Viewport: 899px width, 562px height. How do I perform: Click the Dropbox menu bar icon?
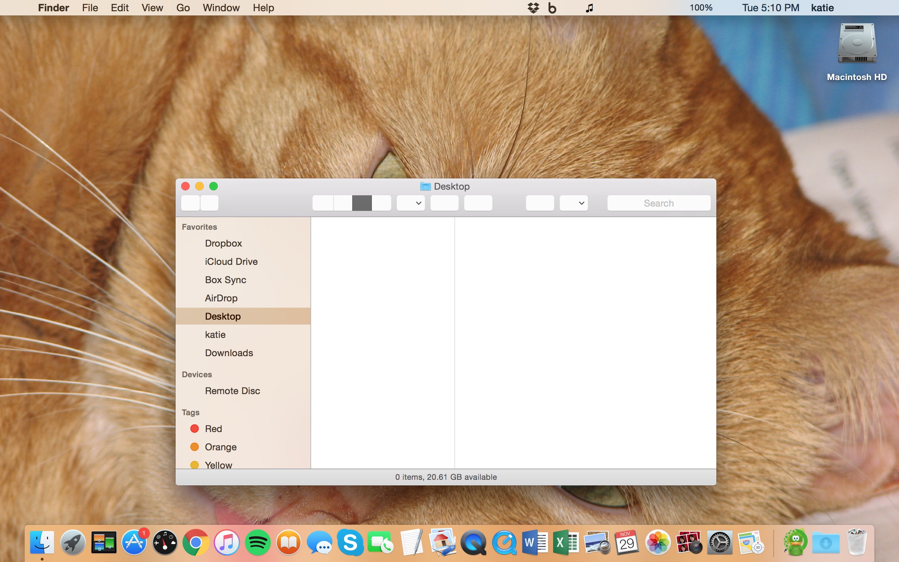[533, 8]
